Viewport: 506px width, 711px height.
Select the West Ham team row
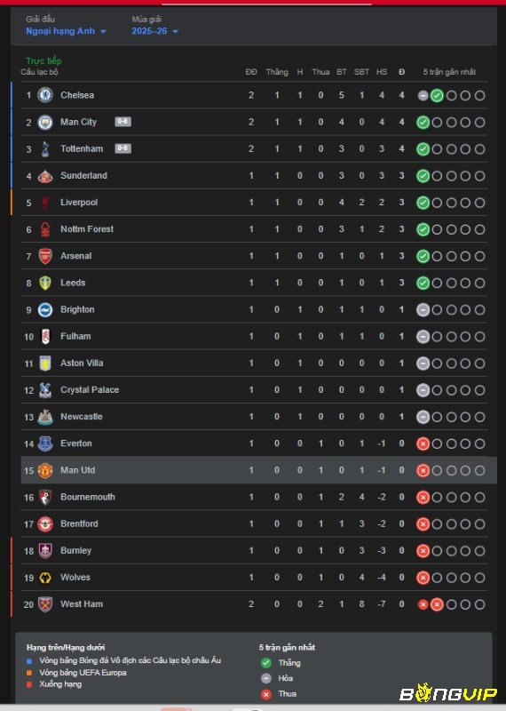pyautogui.click(x=254, y=604)
